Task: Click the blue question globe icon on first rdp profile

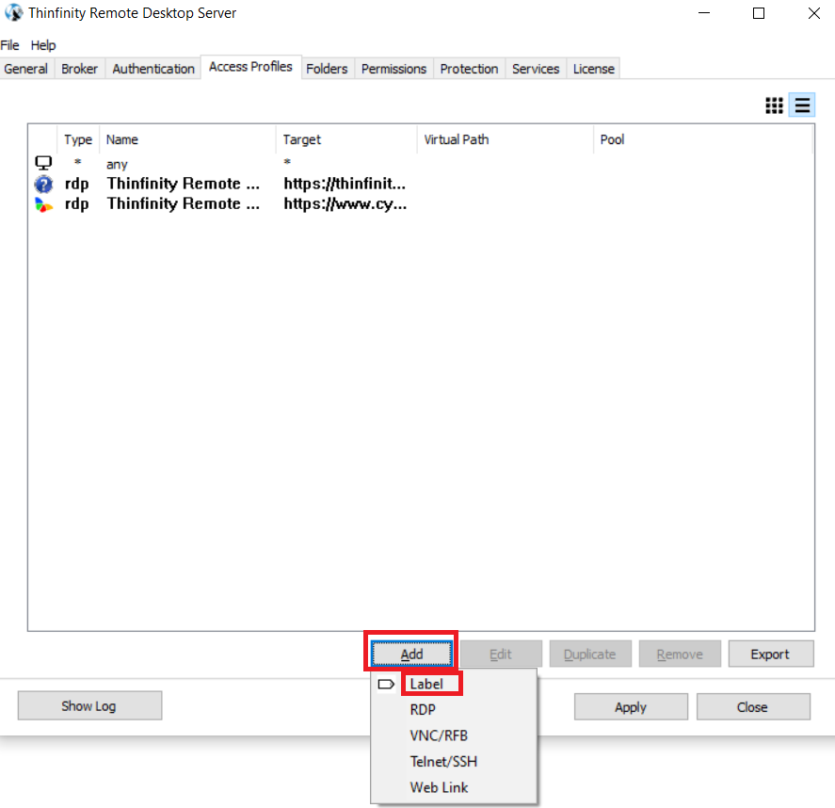Action: point(42,183)
